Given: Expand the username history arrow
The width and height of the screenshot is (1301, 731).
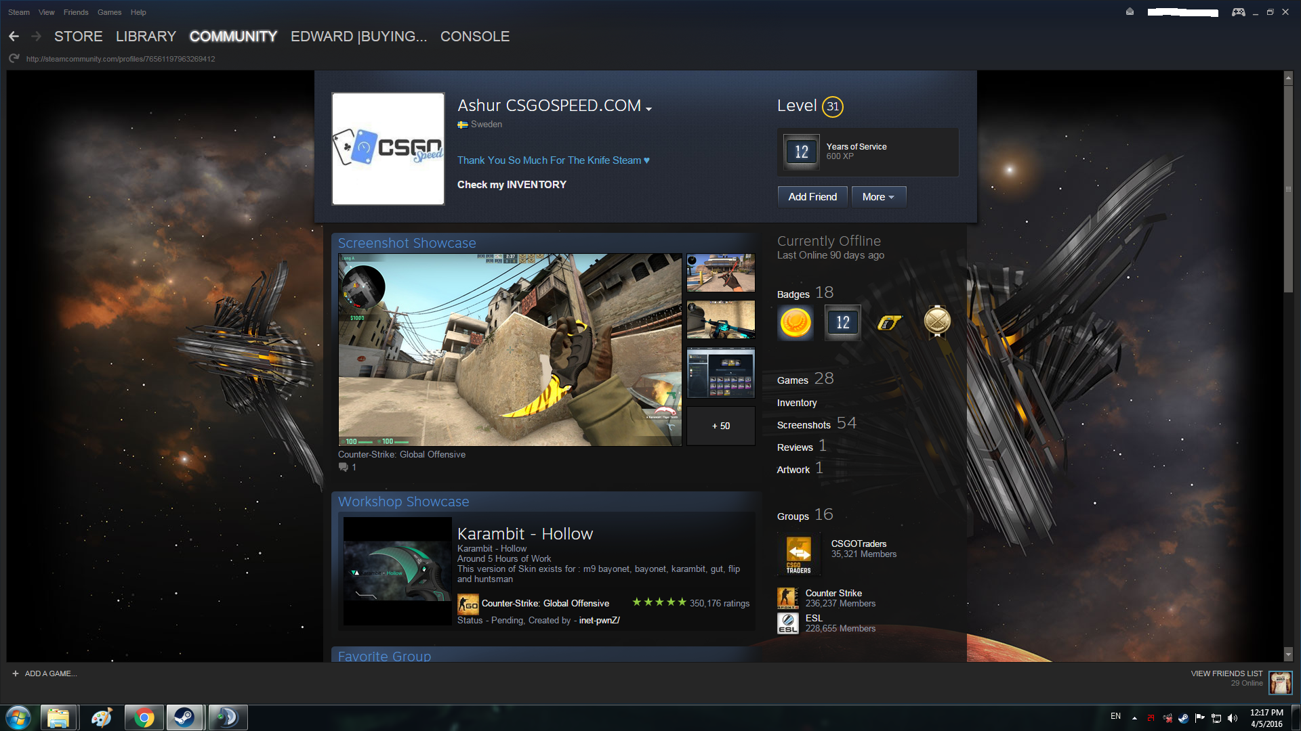Looking at the screenshot, I should (648, 109).
